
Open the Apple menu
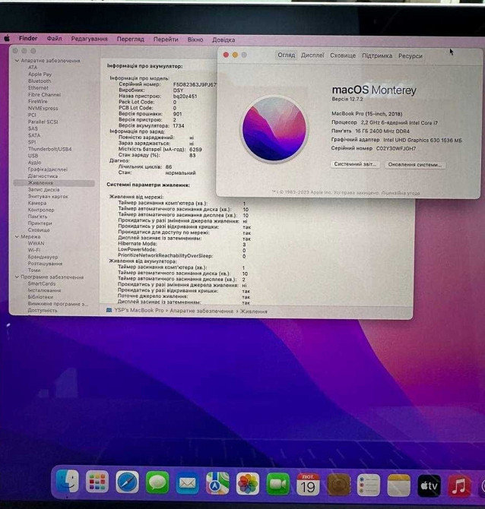pyautogui.click(x=7, y=39)
